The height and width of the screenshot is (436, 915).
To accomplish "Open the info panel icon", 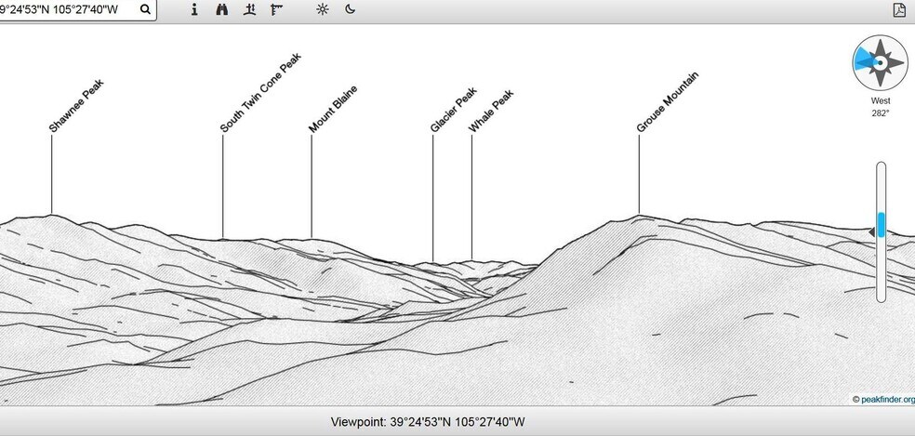I will click(x=194, y=9).
